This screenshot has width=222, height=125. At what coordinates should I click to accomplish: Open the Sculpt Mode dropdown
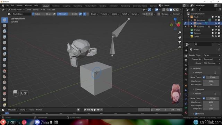16,10
